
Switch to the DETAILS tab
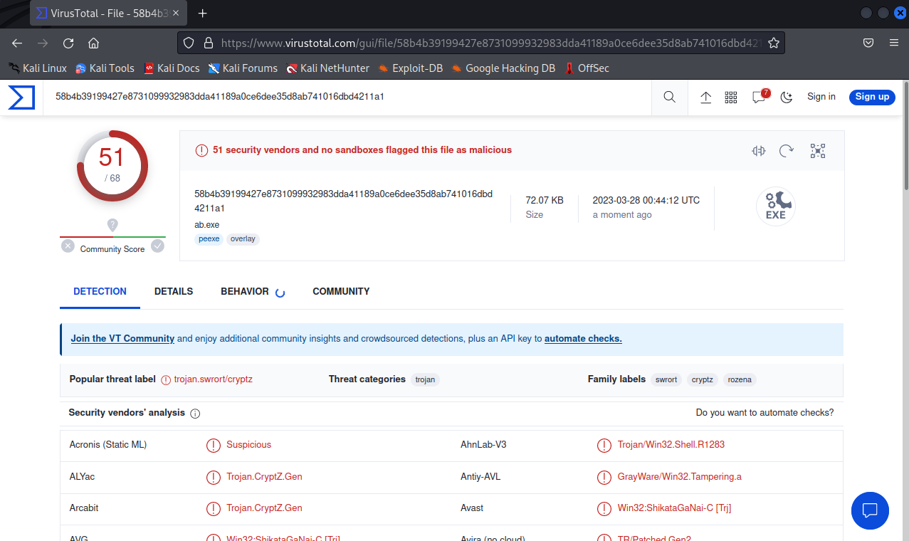pyautogui.click(x=174, y=291)
